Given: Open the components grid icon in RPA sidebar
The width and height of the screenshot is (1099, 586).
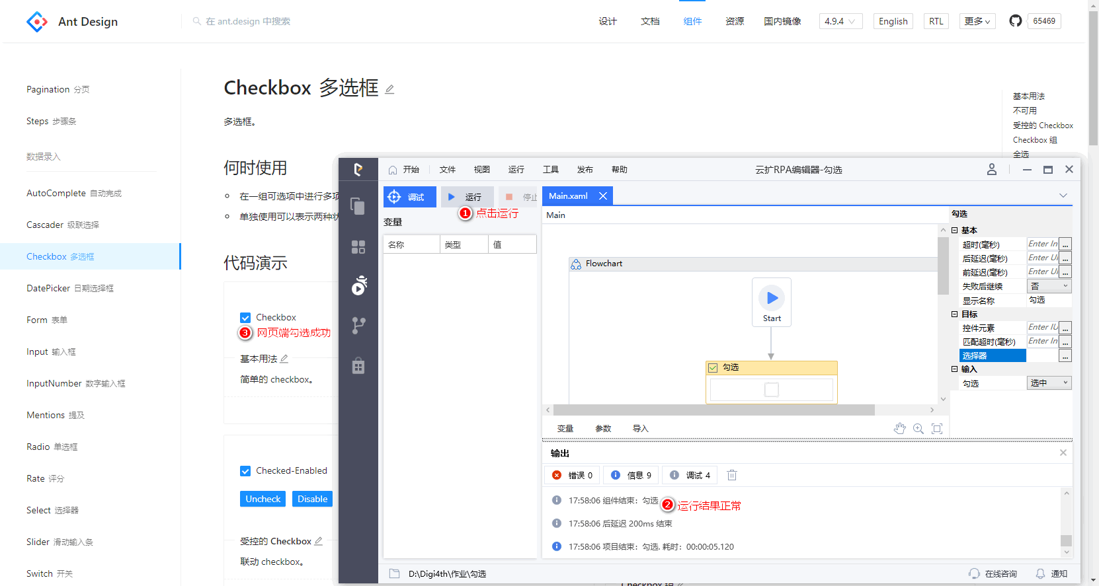Looking at the screenshot, I should pyautogui.click(x=358, y=247).
